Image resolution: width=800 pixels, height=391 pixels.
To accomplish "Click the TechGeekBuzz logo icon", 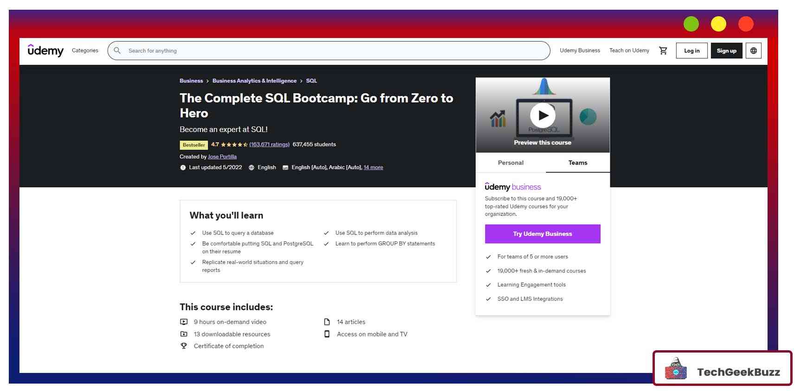I will 676,369.
